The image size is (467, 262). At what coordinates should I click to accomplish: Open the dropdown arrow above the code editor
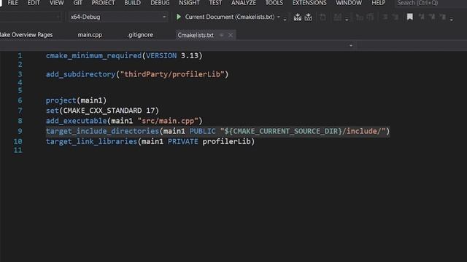tap(351, 45)
